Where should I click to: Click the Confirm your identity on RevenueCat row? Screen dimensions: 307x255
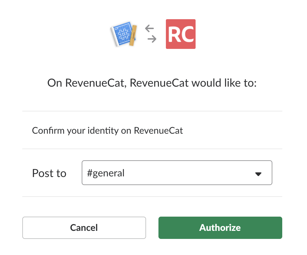(x=152, y=130)
